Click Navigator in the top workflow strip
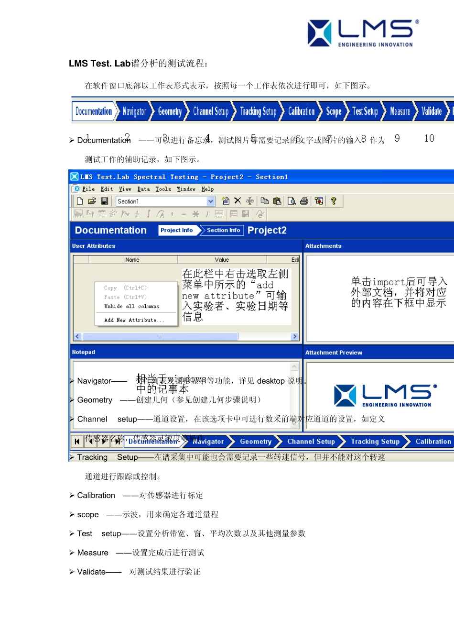The height and width of the screenshot is (643, 454). [134, 111]
